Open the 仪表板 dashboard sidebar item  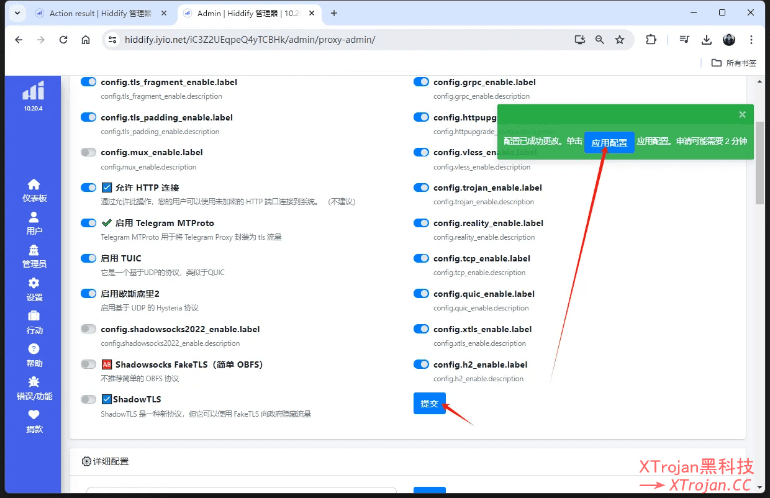pyautogui.click(x=34, y=191)
